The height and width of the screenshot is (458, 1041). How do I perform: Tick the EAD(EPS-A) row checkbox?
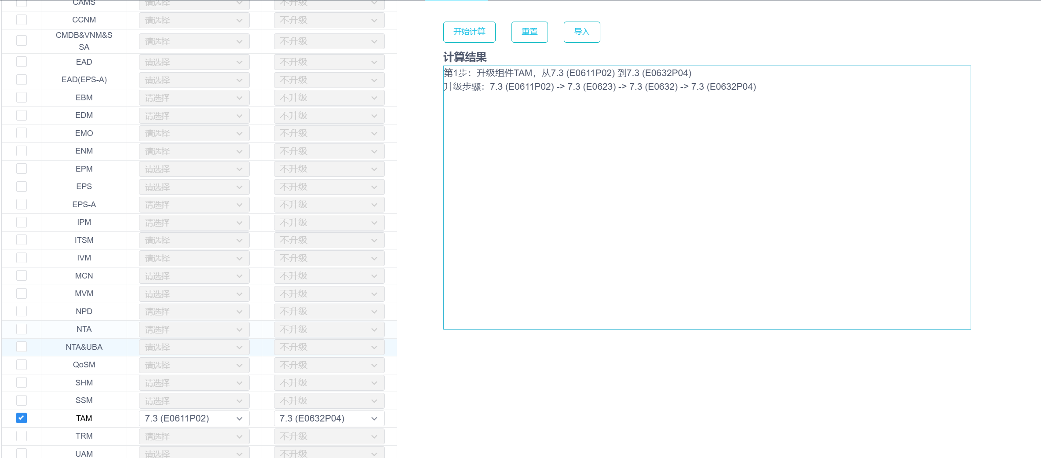pyautogui.click(x=22, y=80)
